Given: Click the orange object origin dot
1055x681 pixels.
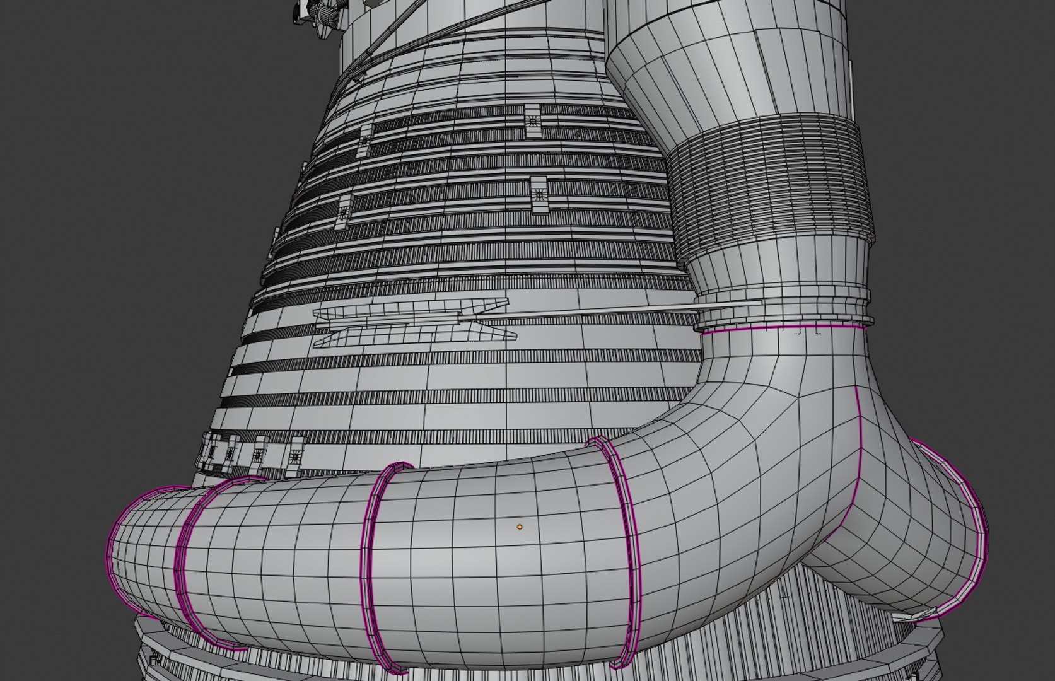Looking at the screenshot, I should (x=520, y=527).
